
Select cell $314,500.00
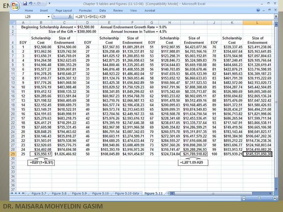tap(64, 47)
